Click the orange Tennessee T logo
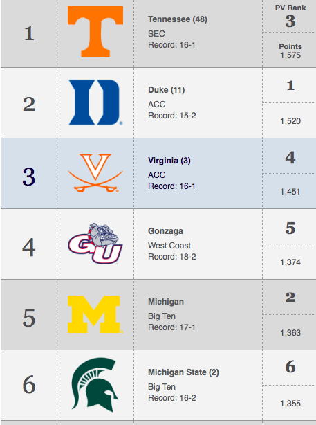 point(95,32)
